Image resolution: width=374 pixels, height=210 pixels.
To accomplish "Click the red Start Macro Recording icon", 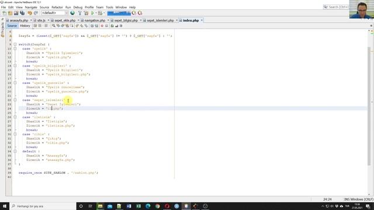I will 102,26.
